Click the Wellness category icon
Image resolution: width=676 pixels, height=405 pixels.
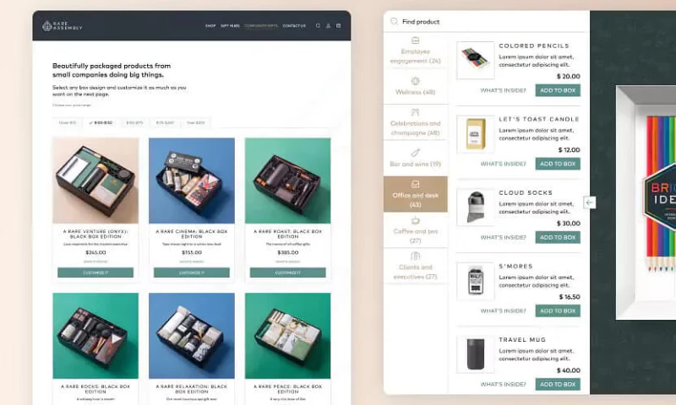coord(415,81)
